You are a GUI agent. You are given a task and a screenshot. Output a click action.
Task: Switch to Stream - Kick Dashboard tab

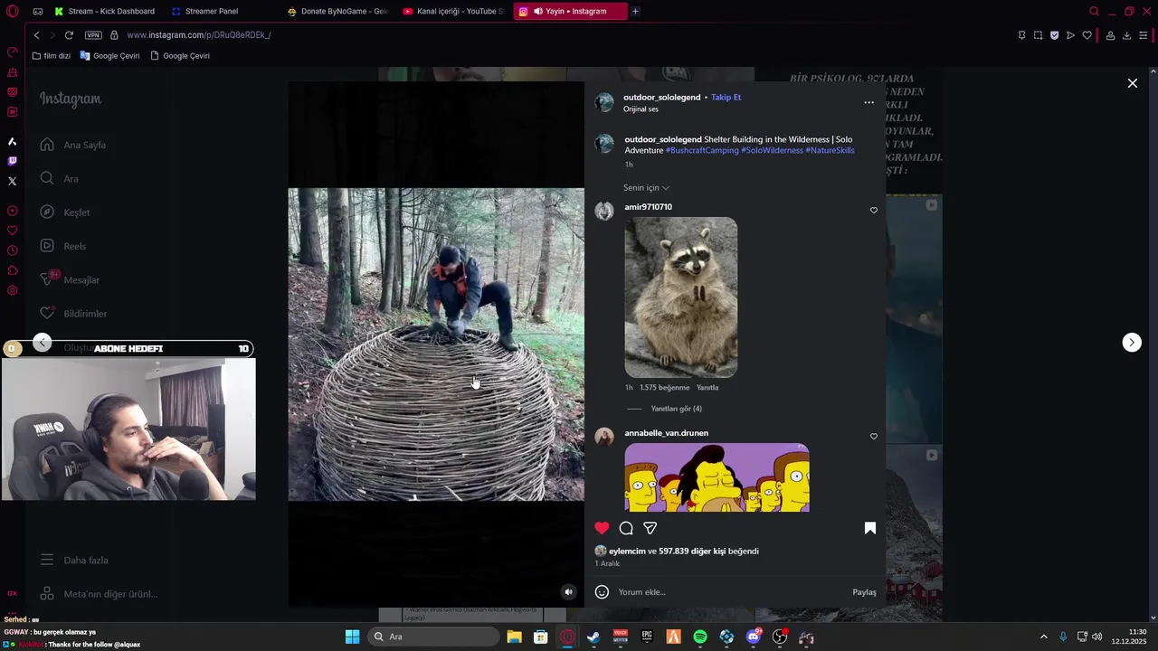[x=104, y=12]
